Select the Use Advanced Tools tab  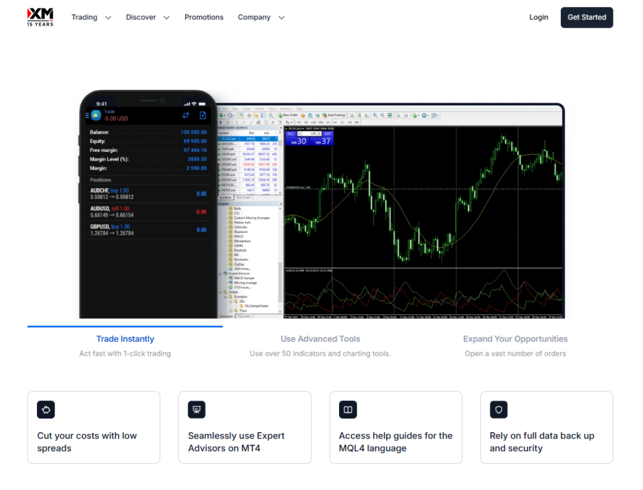click(x=320, y=339)
